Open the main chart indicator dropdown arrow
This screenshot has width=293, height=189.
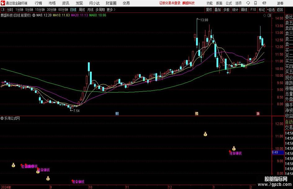click(34, 15)
